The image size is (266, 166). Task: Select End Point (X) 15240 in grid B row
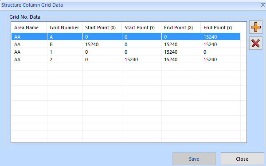tap(181, 44)
